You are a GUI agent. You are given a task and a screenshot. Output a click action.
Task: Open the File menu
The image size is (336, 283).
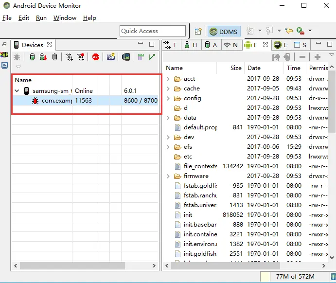tap(7, 18)
